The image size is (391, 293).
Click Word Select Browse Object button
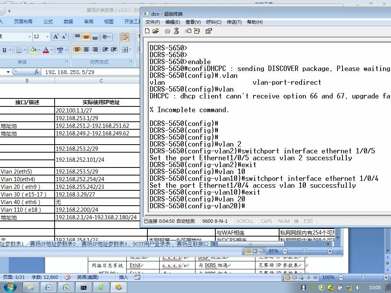tap(387, 263)
